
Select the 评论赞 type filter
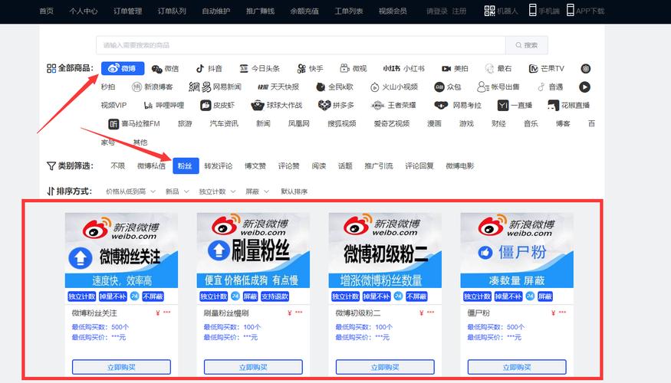point(288,166)
